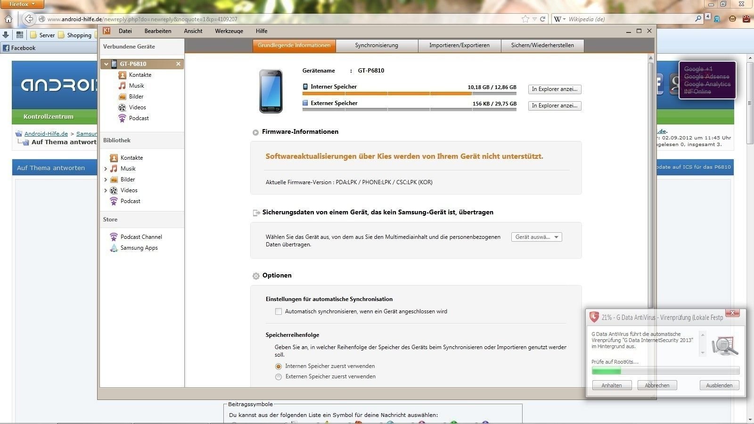This screenshot has height=424, width=754.
Task: Expand Musik in Bibliothek
Action: (x=106, y=169)
